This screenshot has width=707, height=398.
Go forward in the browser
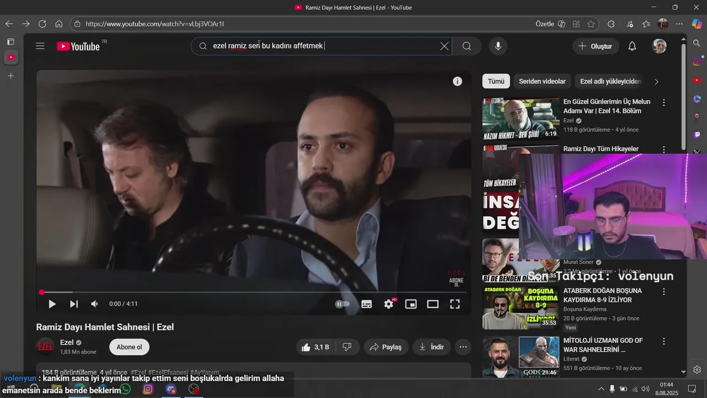[25, 24]
